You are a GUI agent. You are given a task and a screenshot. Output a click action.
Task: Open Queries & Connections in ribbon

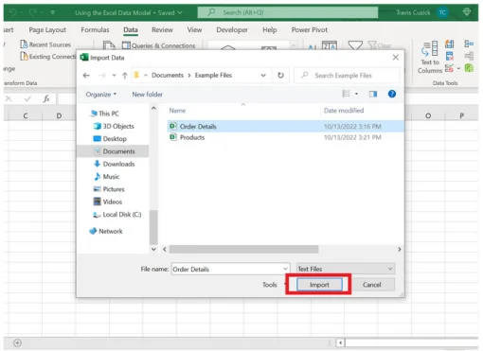coord(159,45)
